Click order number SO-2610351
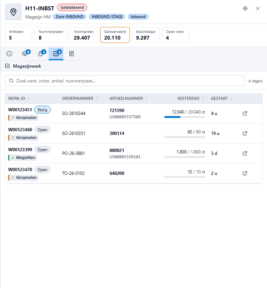This screenshot has width=267, height=288. tap(74, 133)
